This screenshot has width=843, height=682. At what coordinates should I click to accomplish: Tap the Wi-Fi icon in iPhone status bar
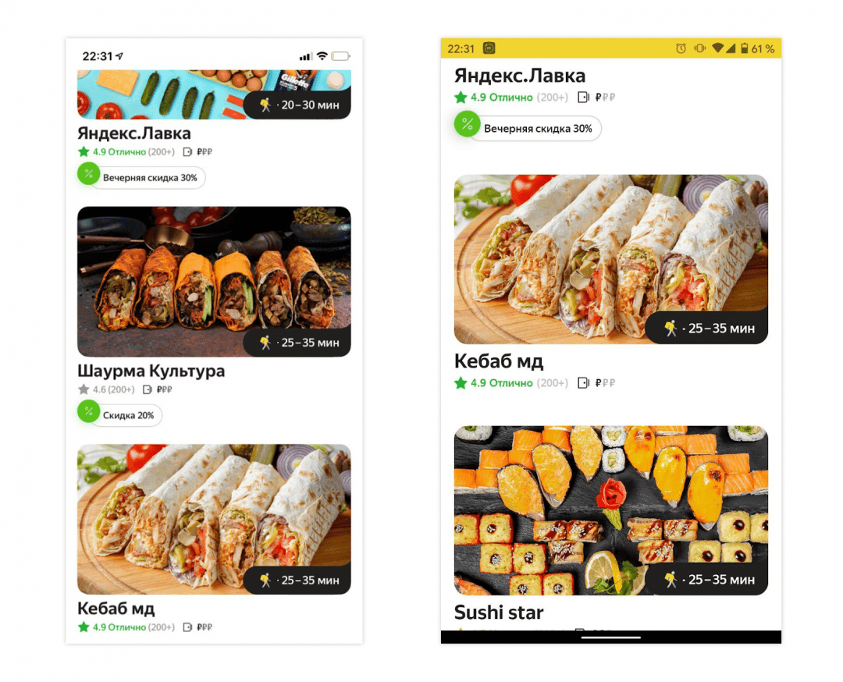point(322,56)
